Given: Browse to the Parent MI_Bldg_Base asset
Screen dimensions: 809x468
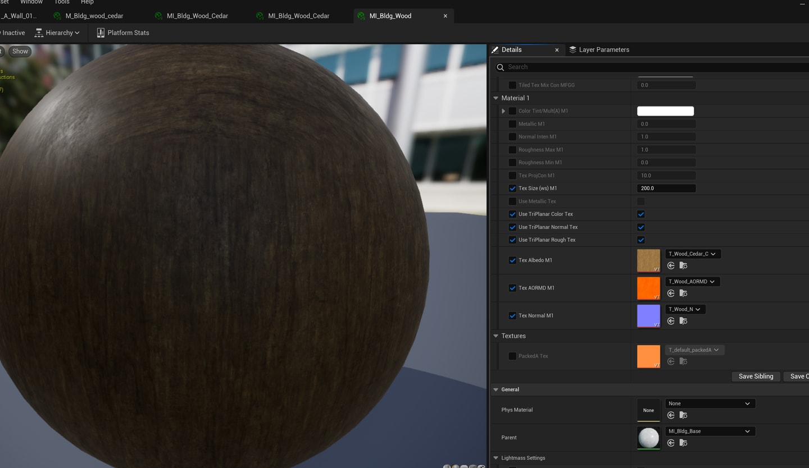Looking at the screenshot, I should click(683, 443).
